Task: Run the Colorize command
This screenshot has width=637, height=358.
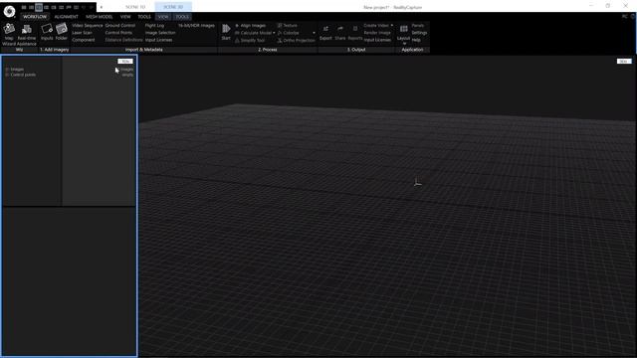Action: pyautogui.click(x=288, y=33)
